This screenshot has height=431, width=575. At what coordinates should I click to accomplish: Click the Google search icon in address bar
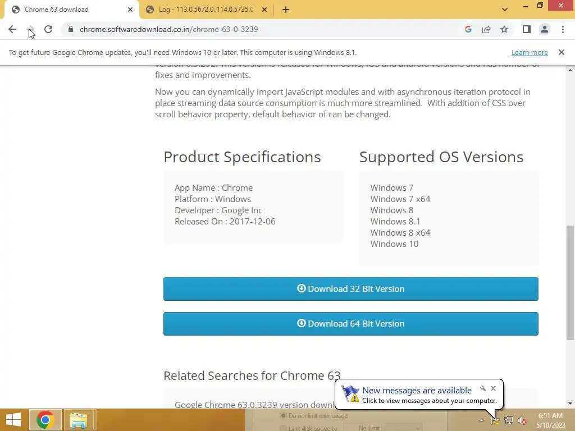(468, 29)
